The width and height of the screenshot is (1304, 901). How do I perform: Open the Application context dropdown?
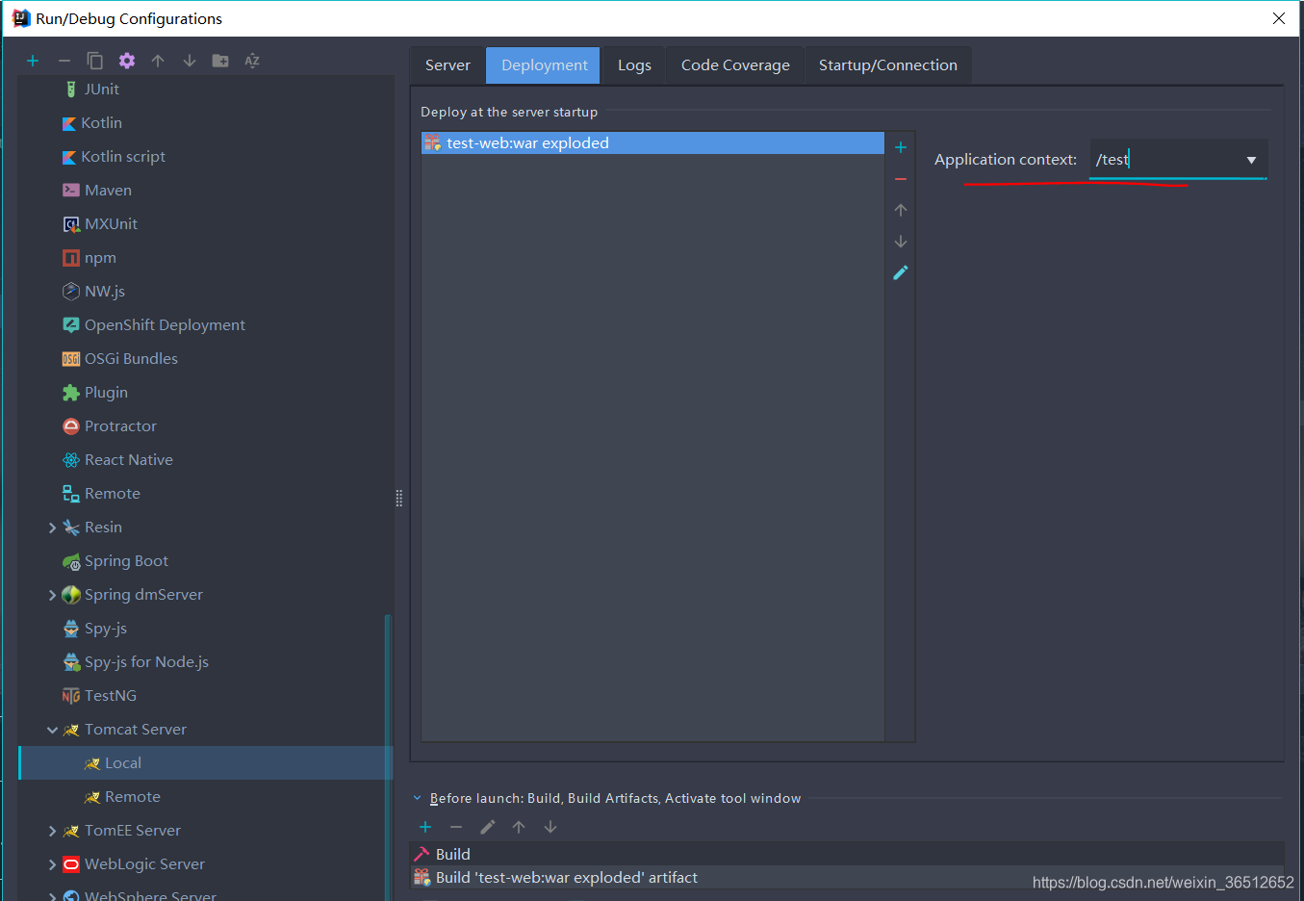[1251, 160]
